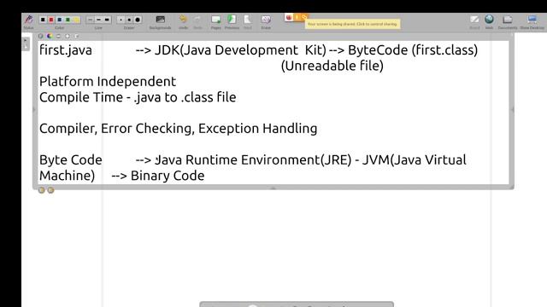Decrease text size in text box toolbar
Viewport: 547px width, 307px height.
(58, 36)
